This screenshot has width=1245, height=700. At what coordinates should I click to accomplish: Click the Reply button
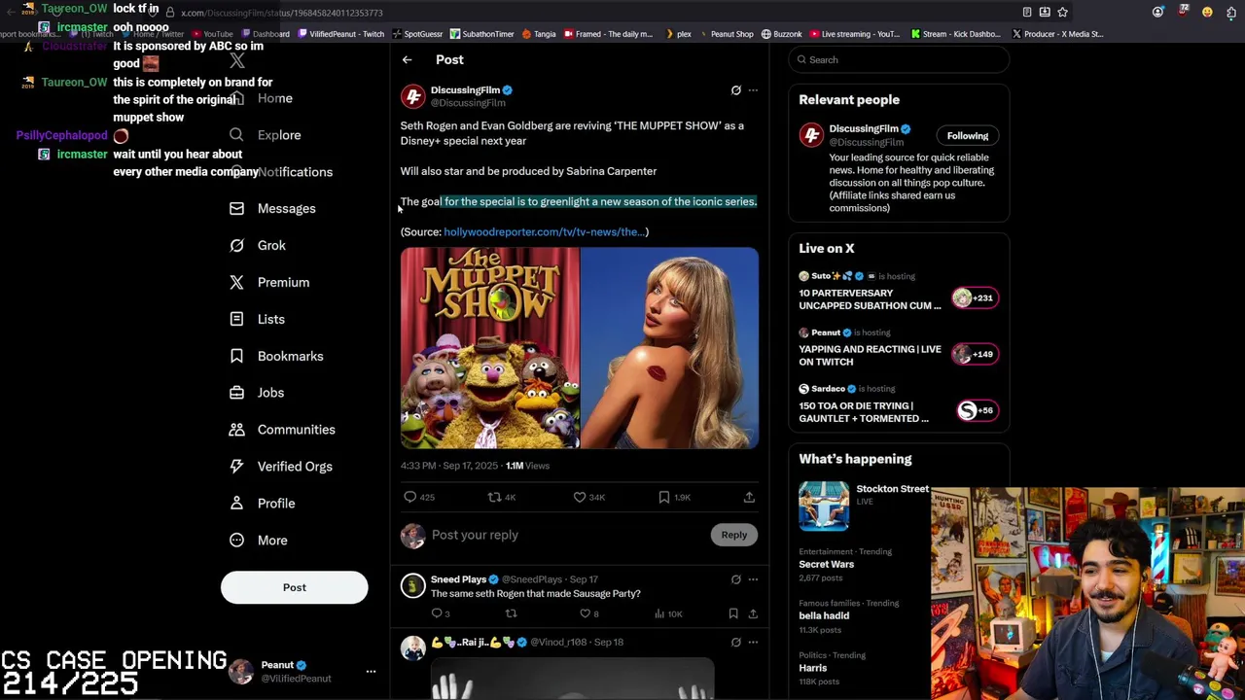point(734,535)
